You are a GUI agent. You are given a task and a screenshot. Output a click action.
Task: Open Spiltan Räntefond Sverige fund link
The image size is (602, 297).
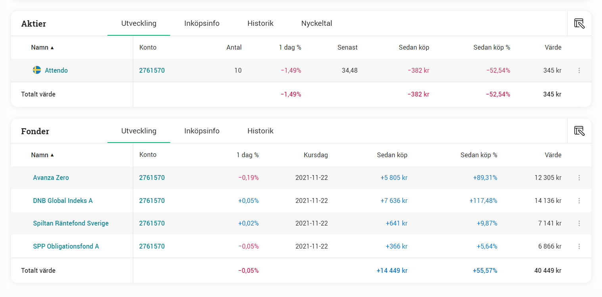pos(71,224)
